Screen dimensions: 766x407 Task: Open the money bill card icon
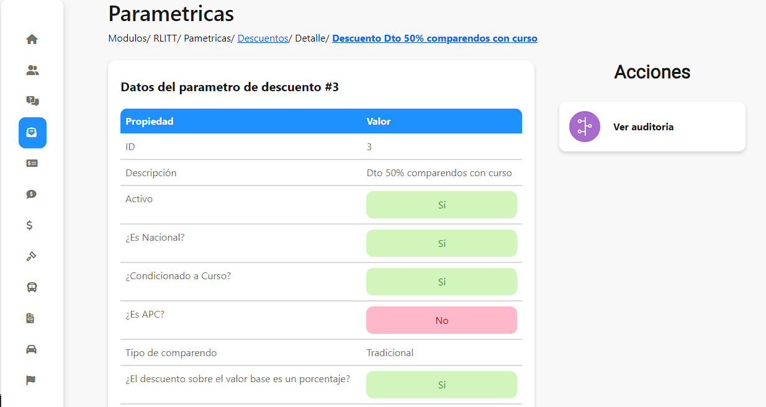coord(32,163)
